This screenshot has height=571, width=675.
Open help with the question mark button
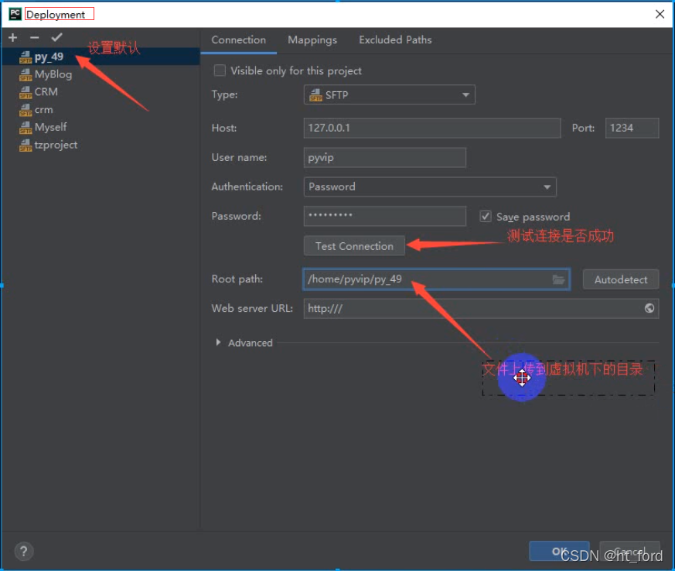point(24,551)
